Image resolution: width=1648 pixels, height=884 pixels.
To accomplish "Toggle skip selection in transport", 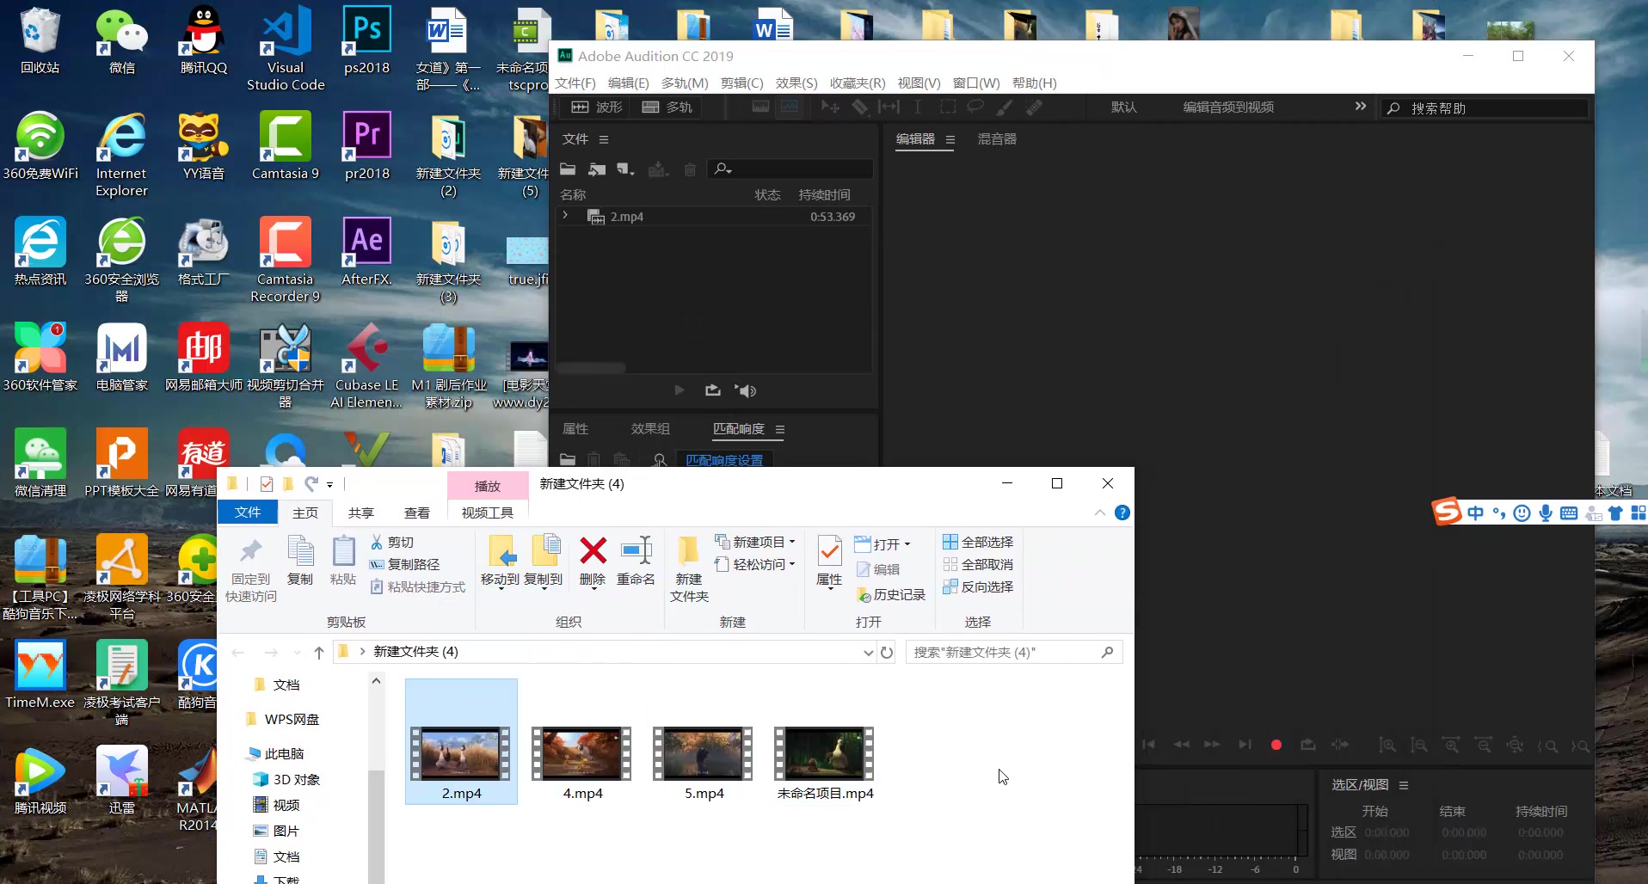I will tap(1340, 745).
